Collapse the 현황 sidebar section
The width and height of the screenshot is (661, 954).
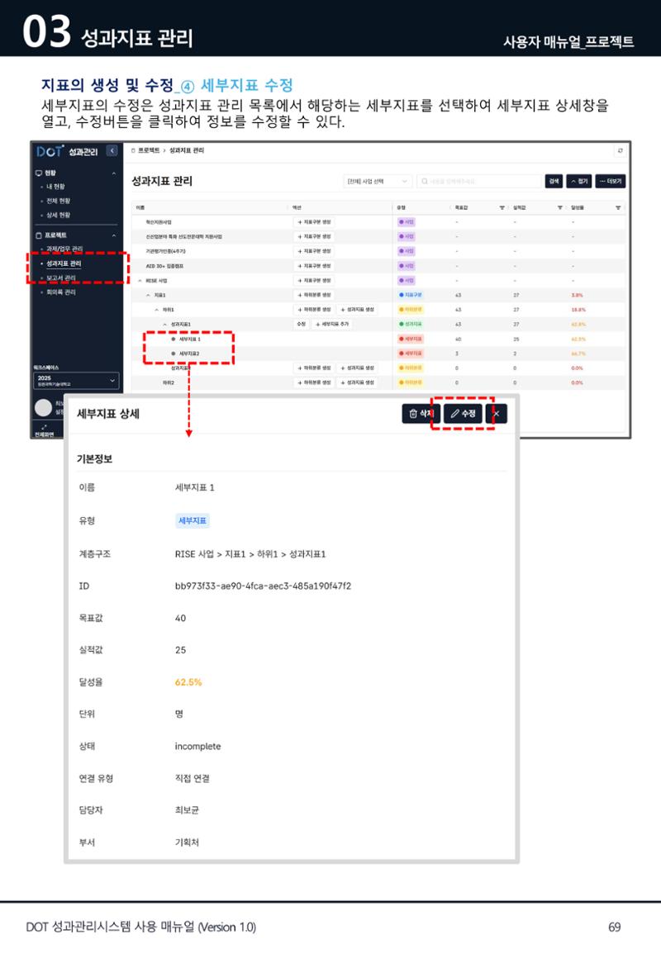[x=114, y=173]
